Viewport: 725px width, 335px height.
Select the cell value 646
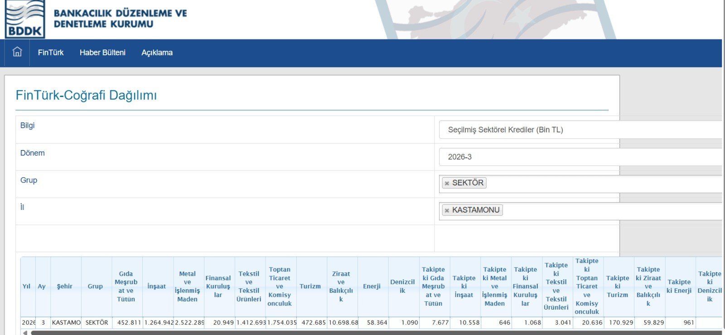coord(496,323)
